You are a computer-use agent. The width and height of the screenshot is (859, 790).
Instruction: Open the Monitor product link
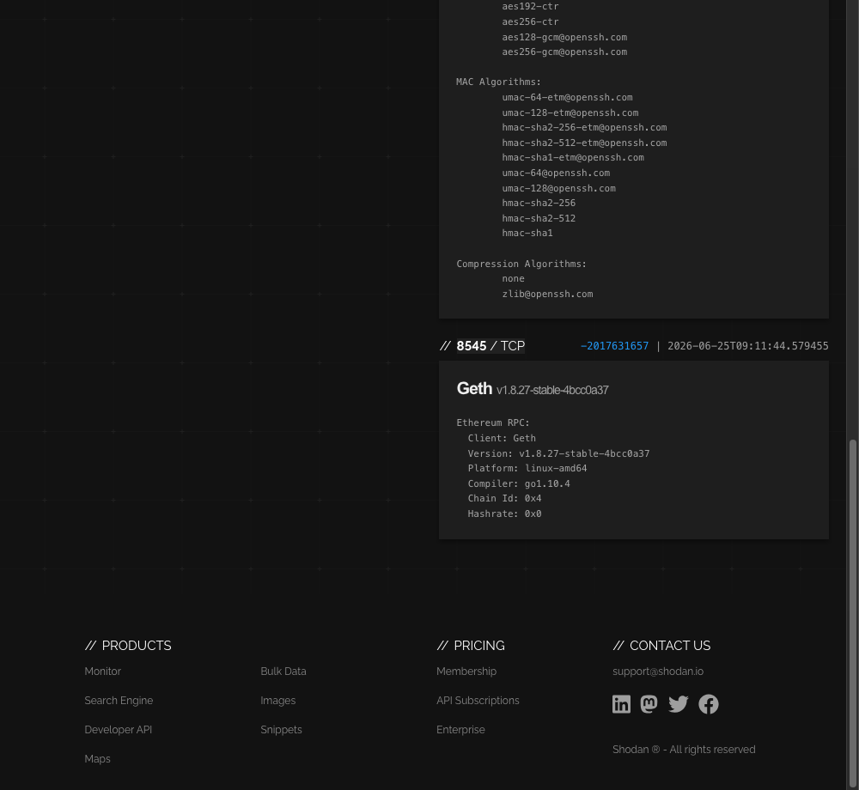(x=102, y=671)
